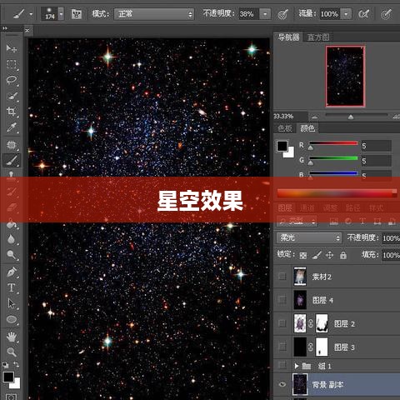
Task: Select the Rectangular Marquee tool
Action: tap(12, 64)
